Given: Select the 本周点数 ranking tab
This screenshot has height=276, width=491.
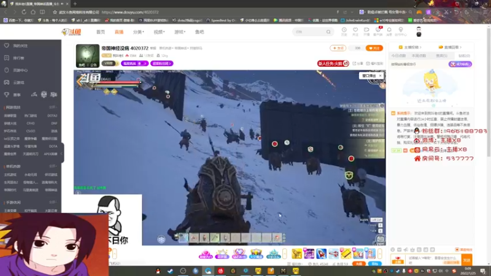Looking at the screenshot, I should 419,56.
